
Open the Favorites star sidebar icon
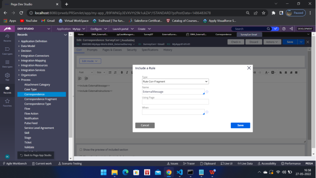tap(7, 103)
